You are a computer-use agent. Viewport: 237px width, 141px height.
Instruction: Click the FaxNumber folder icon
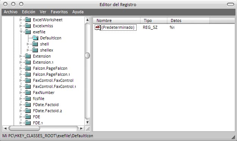pyautogui.click(x=28, y=92)
